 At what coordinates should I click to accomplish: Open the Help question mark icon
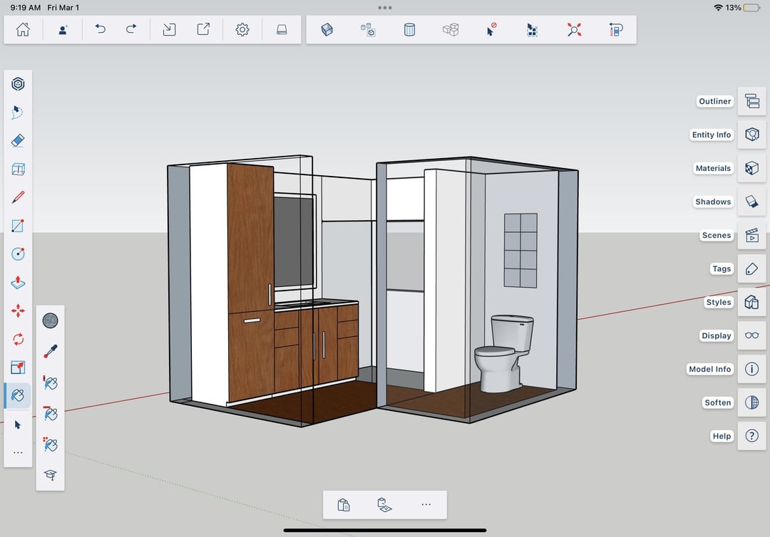[x=752, y=436]
